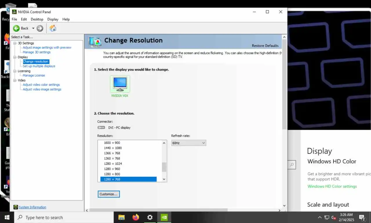Open the Desktop menu
371x223 pixels.
pos(37,19)
